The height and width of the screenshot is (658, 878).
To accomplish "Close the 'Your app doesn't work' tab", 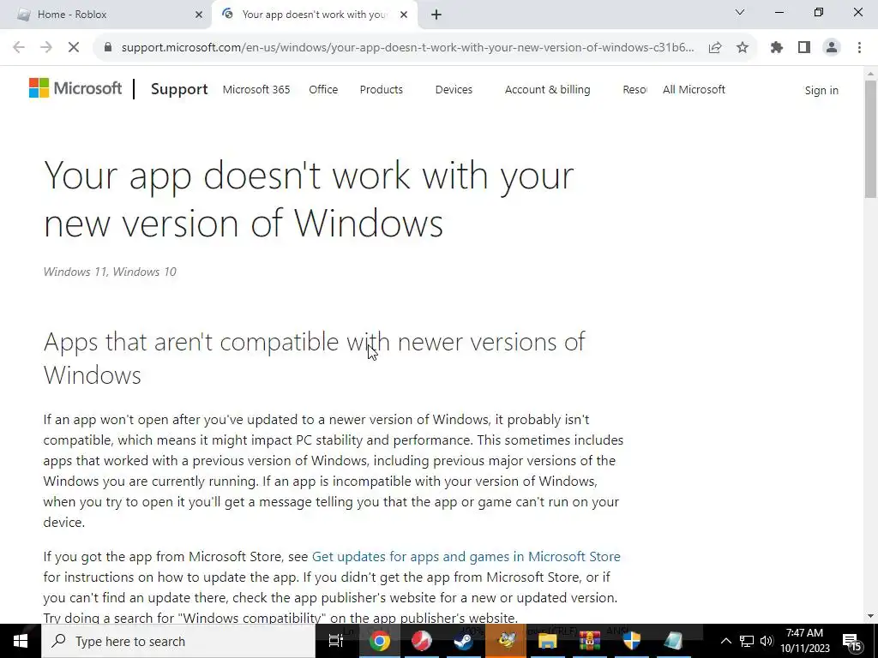I will click(404, 15).
